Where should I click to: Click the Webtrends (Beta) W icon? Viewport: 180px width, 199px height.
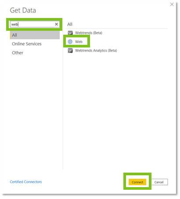pyautogui.click(x=70, y=33)
